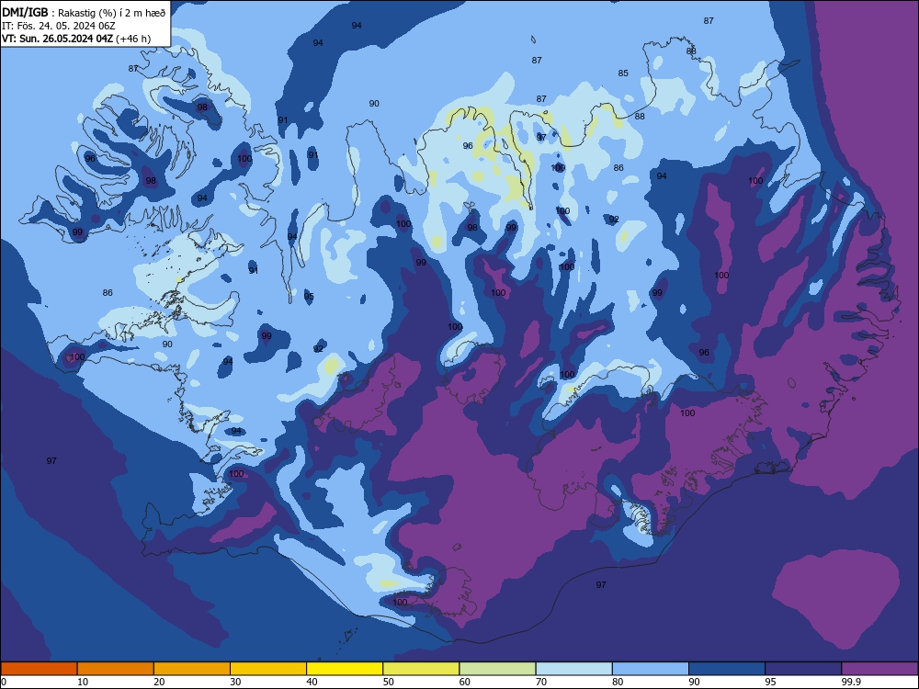Viewport: 919px width, 689px height.
Task: Select the pale blue 70–80 legend swatch
Action: click(574, 669)
